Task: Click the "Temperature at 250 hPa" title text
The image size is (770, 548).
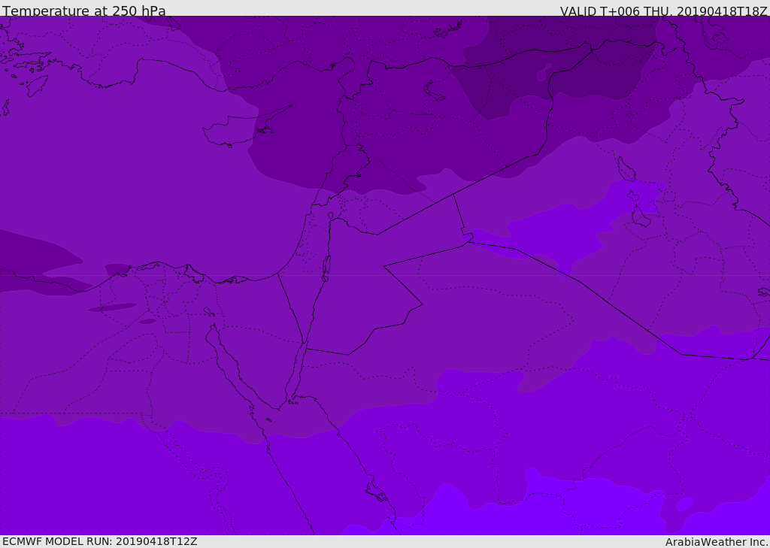Action: click(x=84, y=11)
